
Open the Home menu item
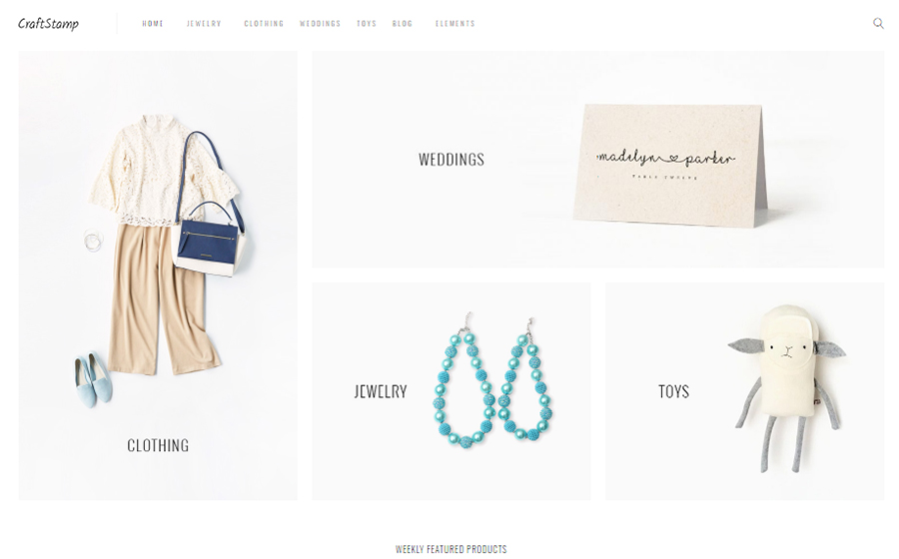(153, 24)
